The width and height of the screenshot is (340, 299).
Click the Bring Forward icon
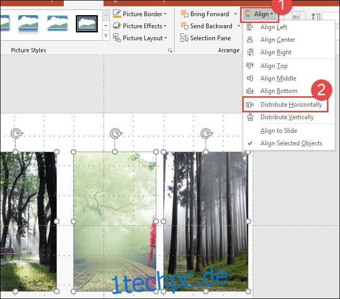tap(185, 14)
